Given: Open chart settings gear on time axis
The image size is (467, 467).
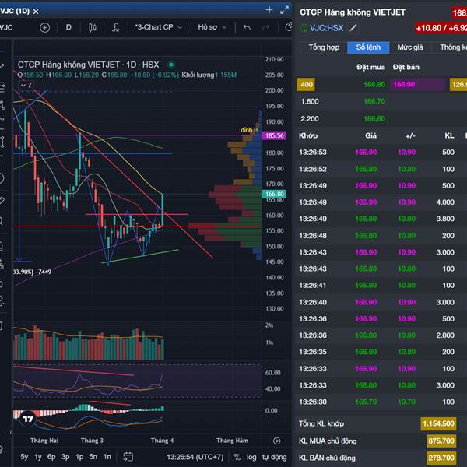Looking at the screenshot, I should pyautogui.click(x=276, y=441).
